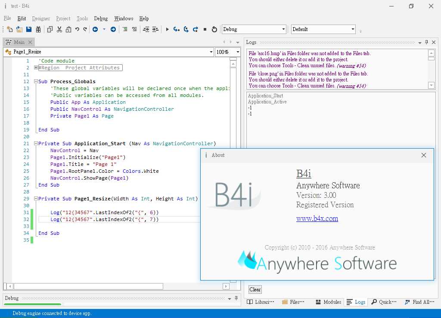Pin the Logs panel with the pushpin icon
The height and width of the screenshot is (318, 441).
tap(426, 42)
